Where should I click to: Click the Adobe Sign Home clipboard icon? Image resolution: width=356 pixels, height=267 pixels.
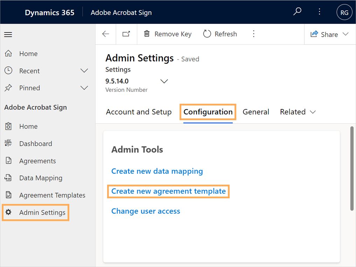coord(8,126)
